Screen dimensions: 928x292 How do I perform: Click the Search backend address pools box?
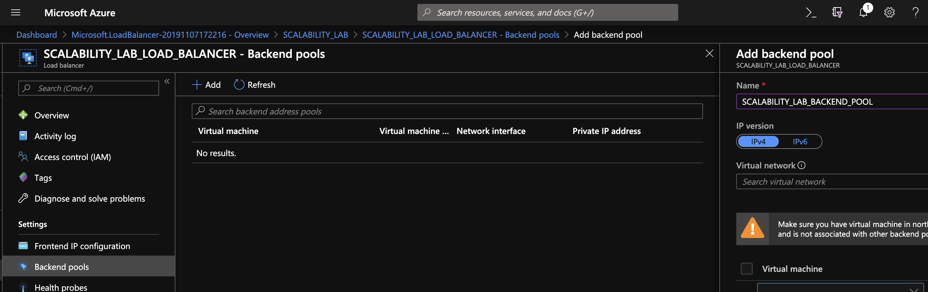point(447,111)
